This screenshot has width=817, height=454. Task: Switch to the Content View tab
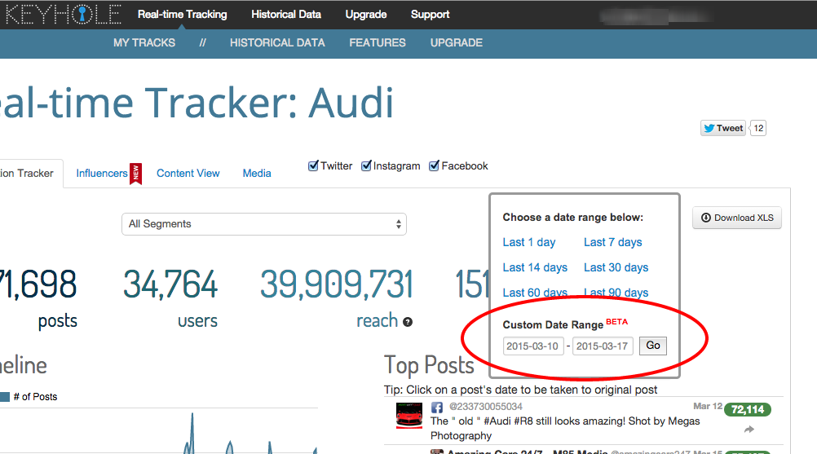(188, 174)
